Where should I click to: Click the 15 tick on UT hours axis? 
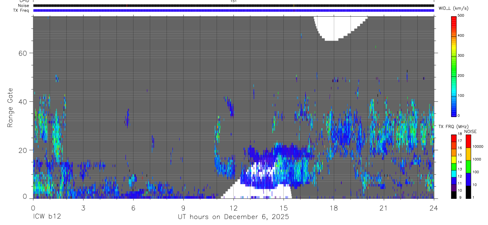click(284, 208)
